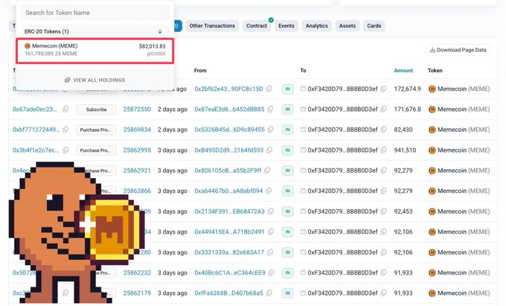The image size is (506, 306).
Task: Focus the Search for Token Name field
Action: (x=95, y=13)
